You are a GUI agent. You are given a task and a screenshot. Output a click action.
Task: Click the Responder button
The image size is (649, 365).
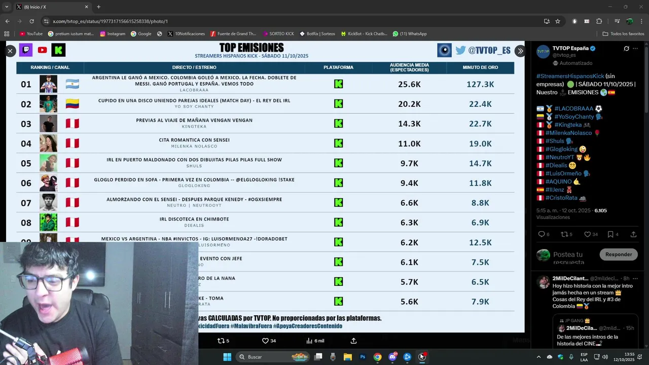click(619, 254)
